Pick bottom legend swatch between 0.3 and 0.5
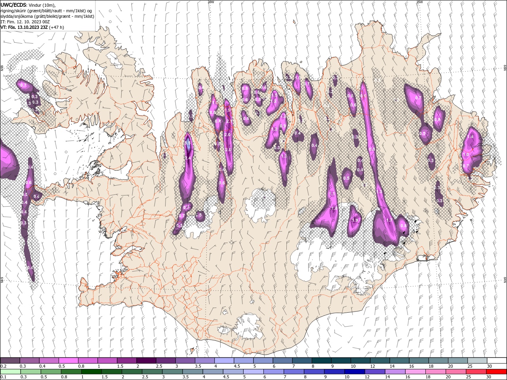The width and height of the screenshot is (507, 380). pyautogui.click(x=30, y=372)
